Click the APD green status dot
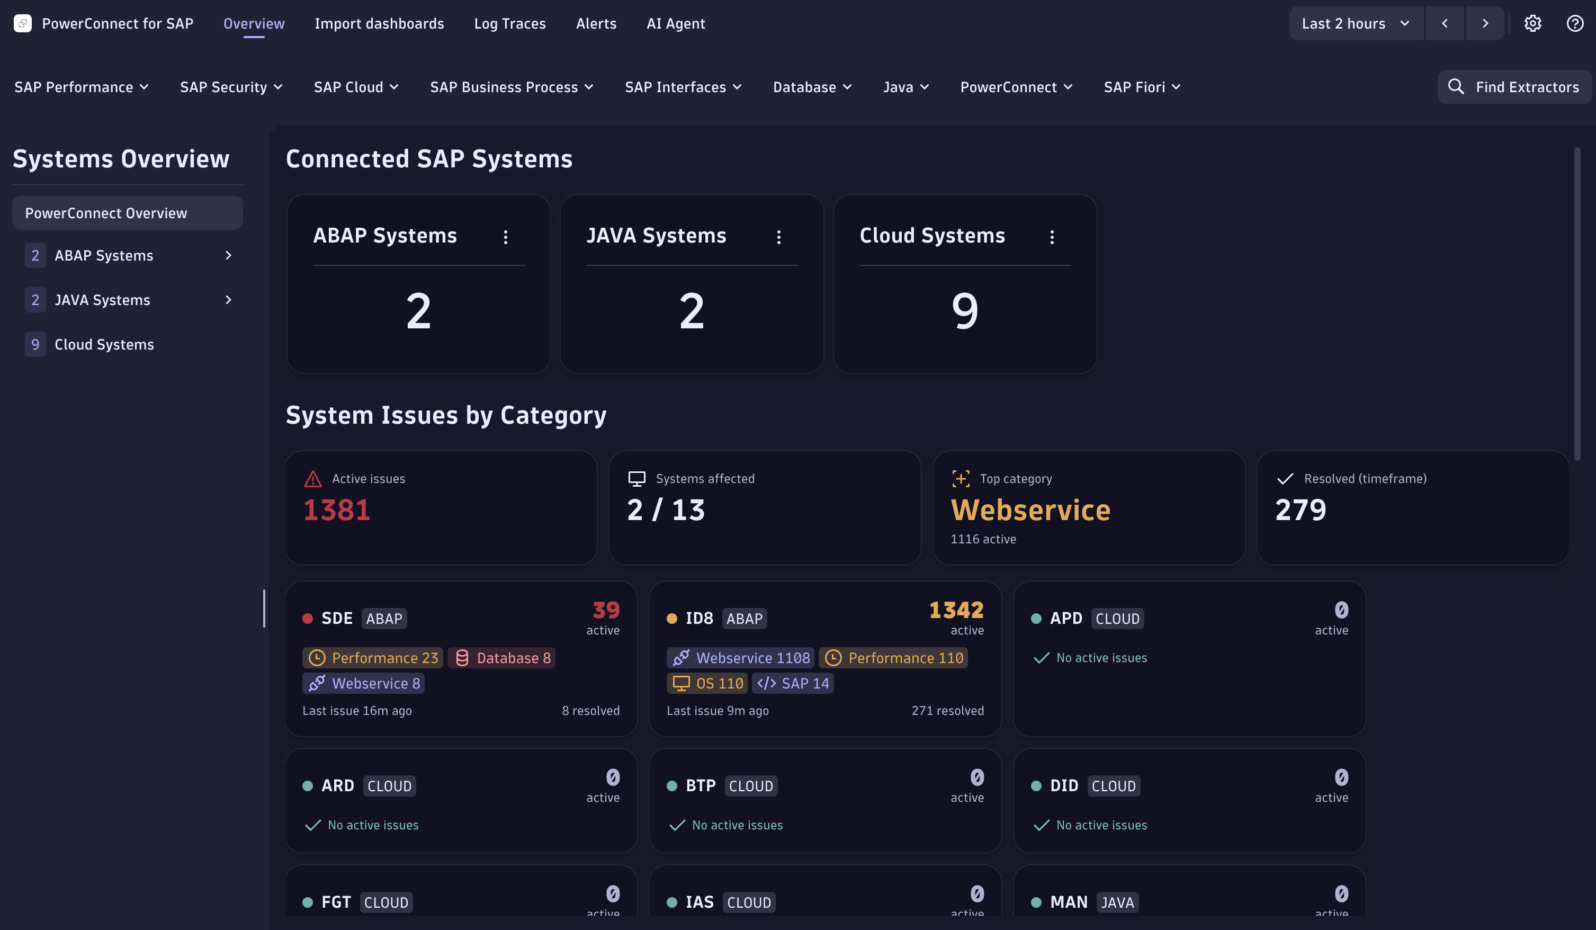 (1036, 618)
